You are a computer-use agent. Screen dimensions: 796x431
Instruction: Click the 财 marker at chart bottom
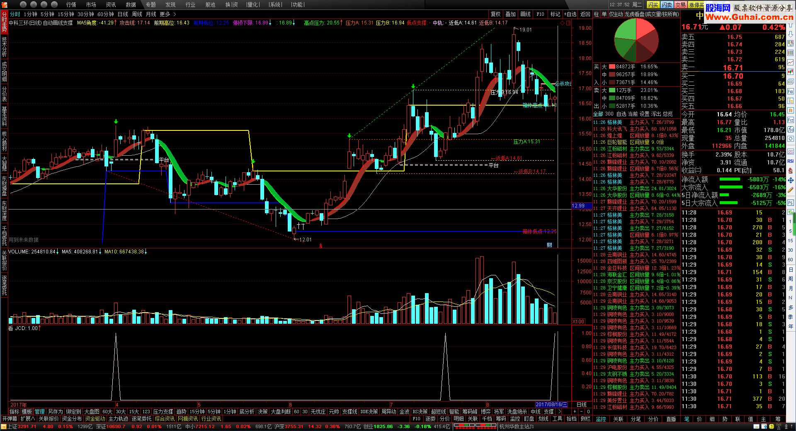tap(549, 245)
